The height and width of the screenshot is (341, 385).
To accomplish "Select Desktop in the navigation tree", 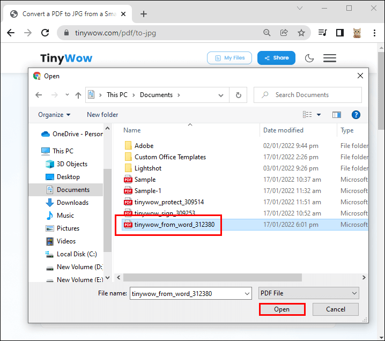I will (63, 177).
